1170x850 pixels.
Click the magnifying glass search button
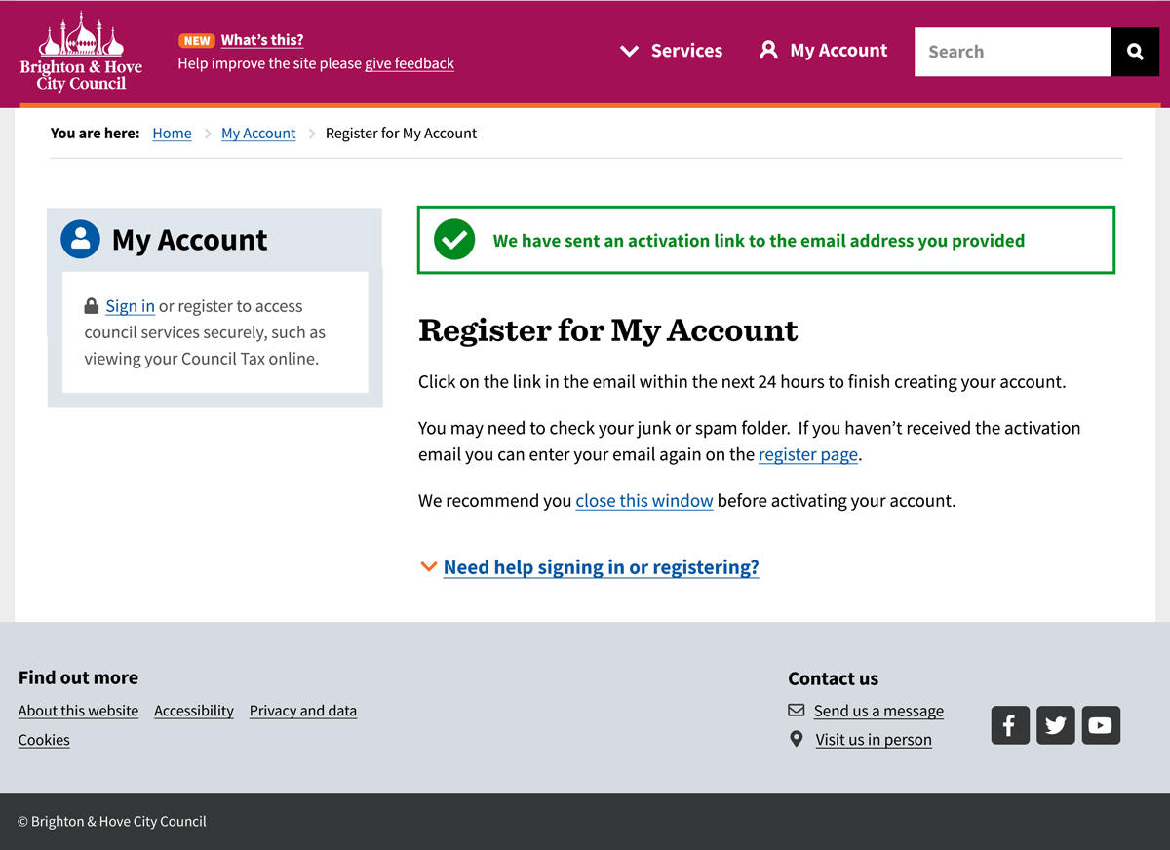click(1135, 52)
